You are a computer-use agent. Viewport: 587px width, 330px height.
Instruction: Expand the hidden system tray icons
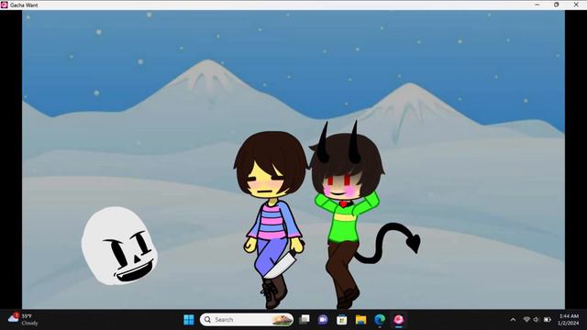click(x=513, y=320)
